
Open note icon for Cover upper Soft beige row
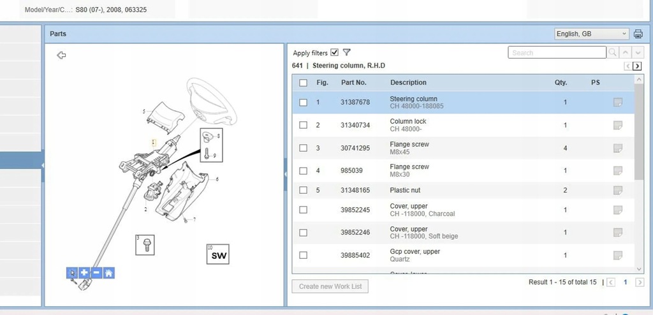pyautogui.click(x=617, y=232)
